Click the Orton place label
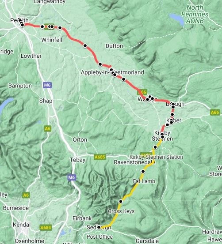 (80, 140)
